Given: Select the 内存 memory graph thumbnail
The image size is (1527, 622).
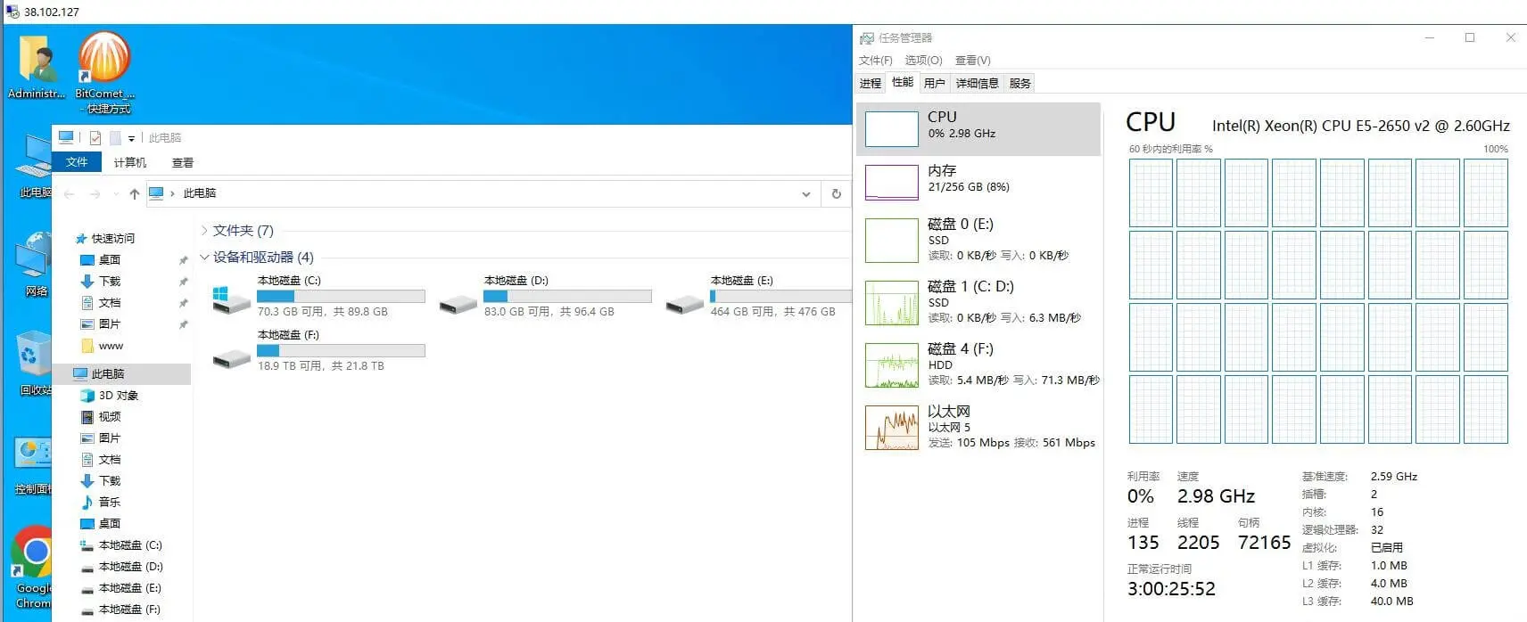Looking at the screenshot, I should [891, 182].
